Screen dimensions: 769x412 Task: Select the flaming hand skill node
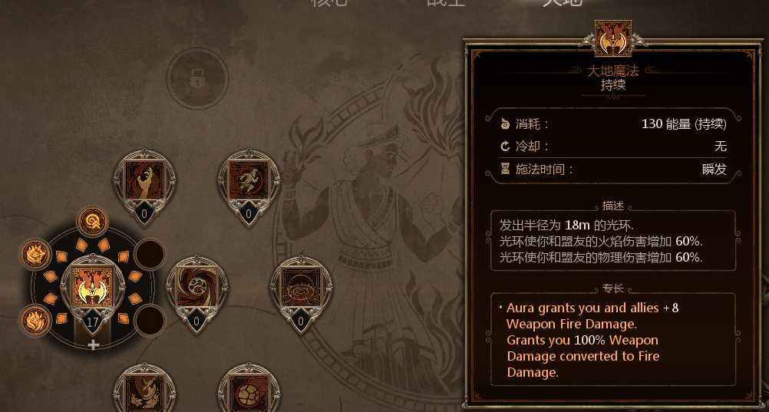(144, 180)
